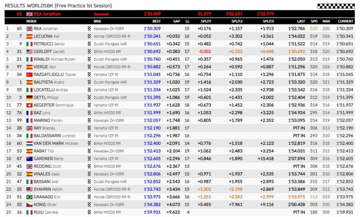Image resolution: width=360 pixels, height=217 pixels.
Task: Click last lap time '2'07.894' for GARDNER
Action: [x=297, y=159]
